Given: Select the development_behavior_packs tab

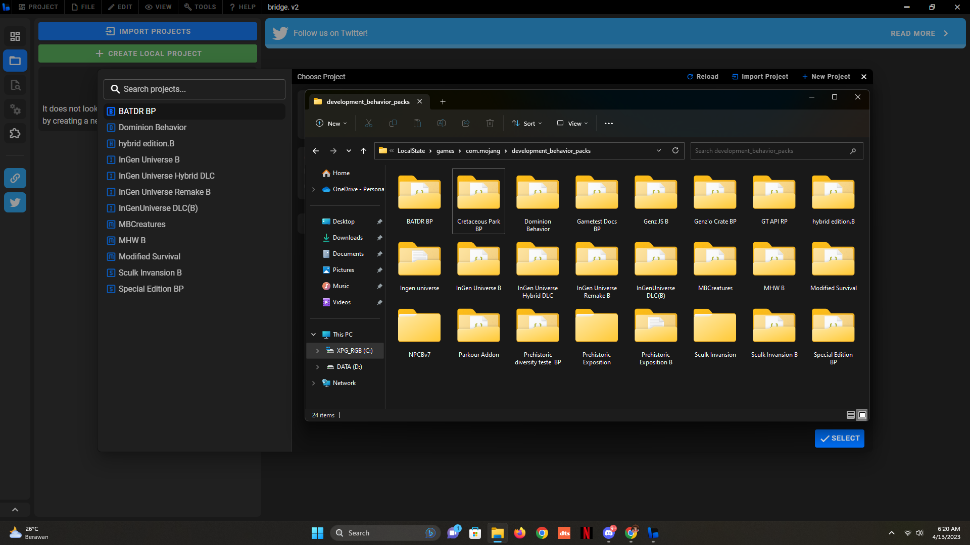Looking at the screenshot, I should (x=368, y=101).
